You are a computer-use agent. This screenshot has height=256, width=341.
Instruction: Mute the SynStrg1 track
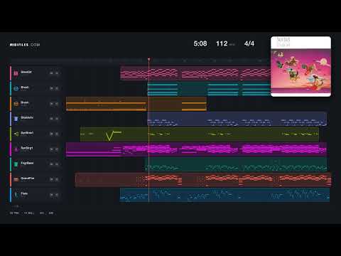(x=51, y=149)
